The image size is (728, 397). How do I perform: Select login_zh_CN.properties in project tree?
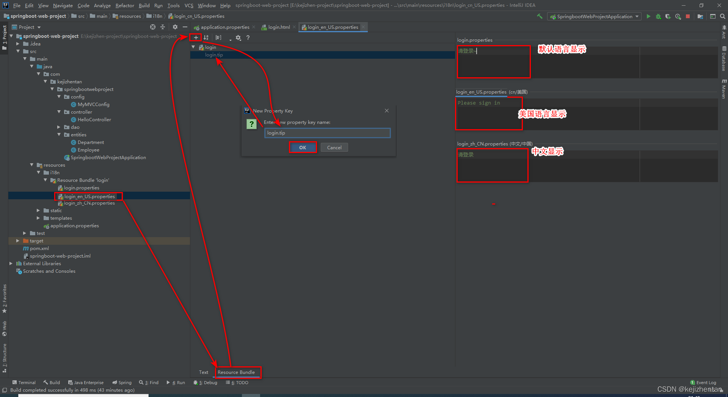pos(89,203)
